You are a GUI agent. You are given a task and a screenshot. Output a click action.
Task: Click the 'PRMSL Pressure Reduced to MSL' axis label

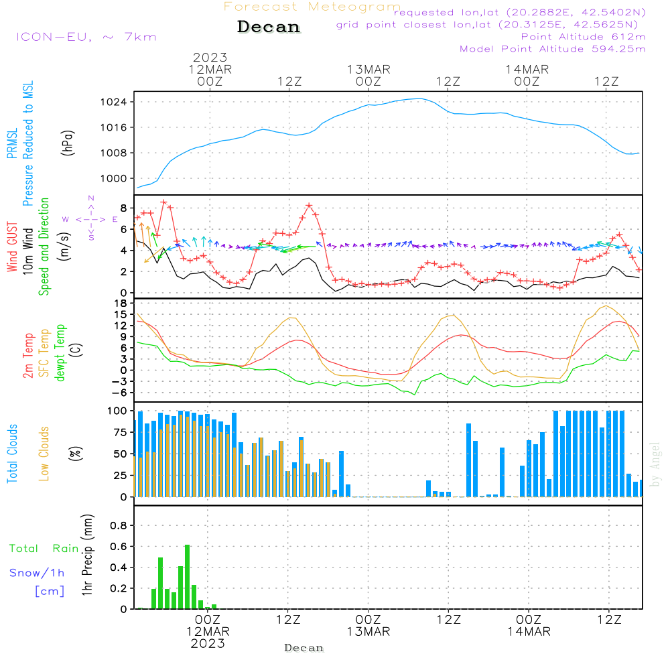(20, 143)
